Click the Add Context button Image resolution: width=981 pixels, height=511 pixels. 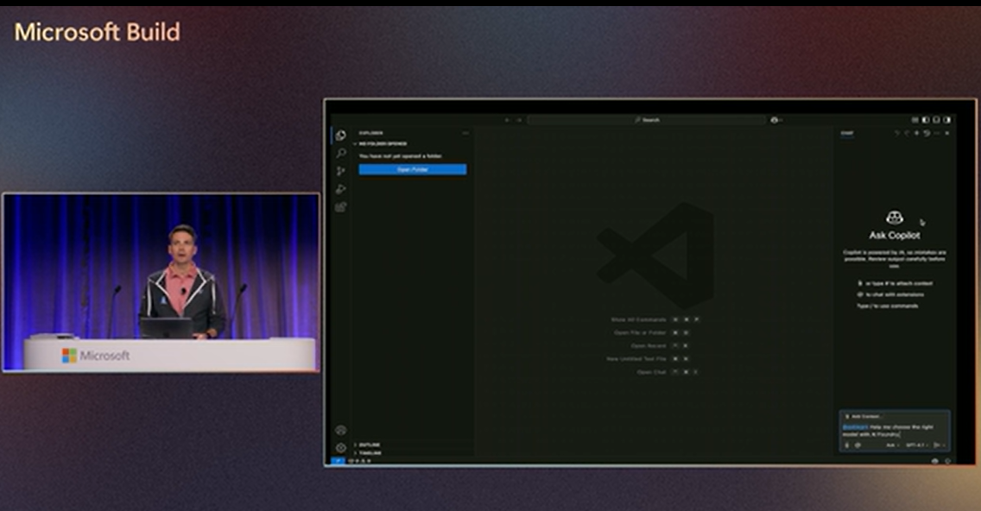pos(864,416)
